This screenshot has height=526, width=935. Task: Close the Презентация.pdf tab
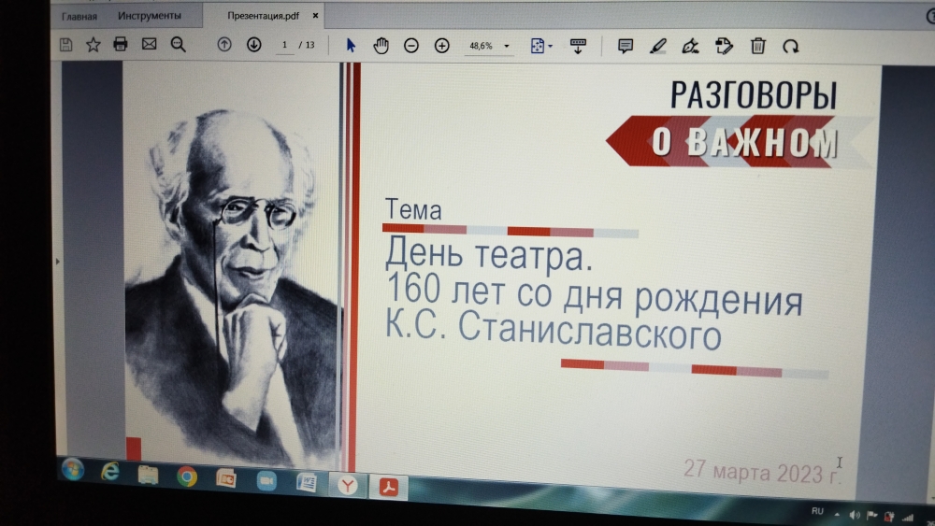click(315, 16)
